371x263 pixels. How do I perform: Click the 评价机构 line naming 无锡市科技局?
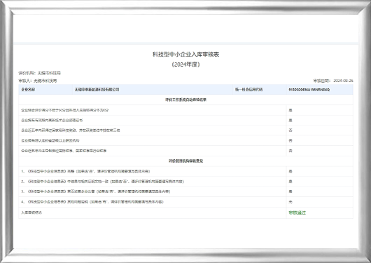coord(40,73)
